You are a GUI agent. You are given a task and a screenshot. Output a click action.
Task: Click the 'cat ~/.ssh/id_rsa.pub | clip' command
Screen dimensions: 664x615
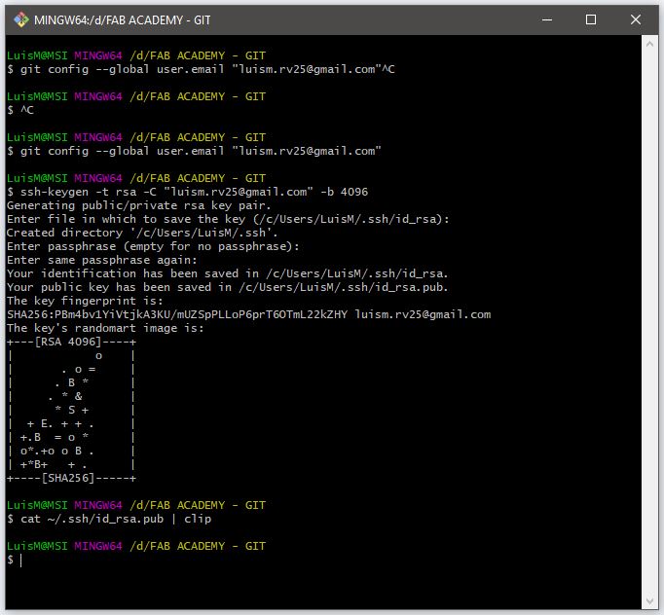[109, 519]
